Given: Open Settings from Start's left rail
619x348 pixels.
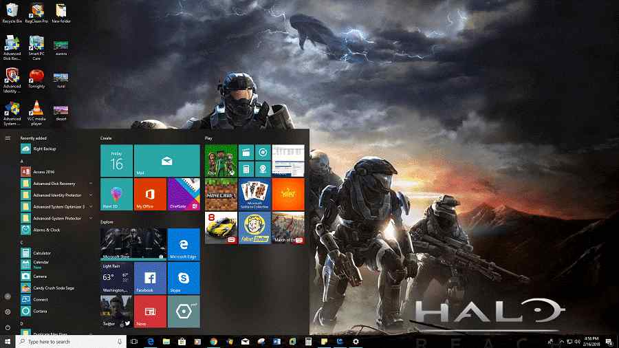Looking at the screenshot, I should coord(8,312).
